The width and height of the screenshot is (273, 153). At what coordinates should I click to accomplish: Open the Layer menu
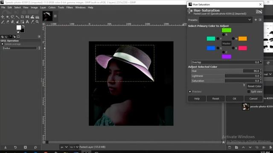coord(43,8)
